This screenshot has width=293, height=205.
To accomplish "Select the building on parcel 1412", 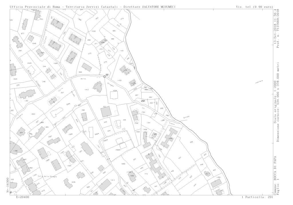I will click(x=98, y=86).
